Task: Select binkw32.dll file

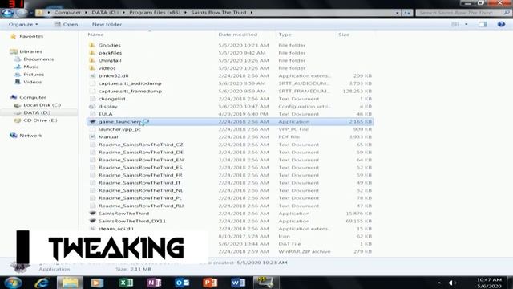Action: pos(113,75)
